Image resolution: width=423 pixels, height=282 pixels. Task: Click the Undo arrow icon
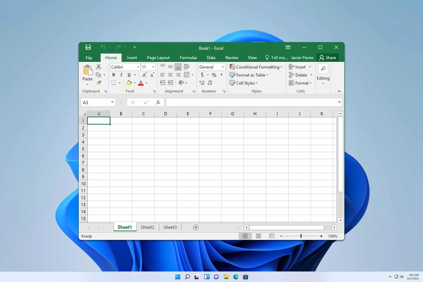click(103, 47)
